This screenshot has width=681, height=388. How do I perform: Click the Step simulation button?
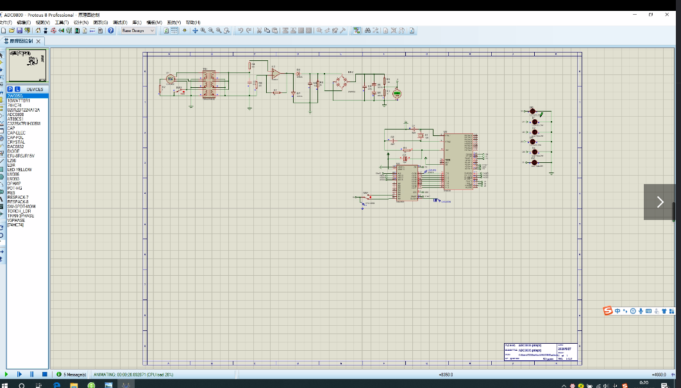19,374
